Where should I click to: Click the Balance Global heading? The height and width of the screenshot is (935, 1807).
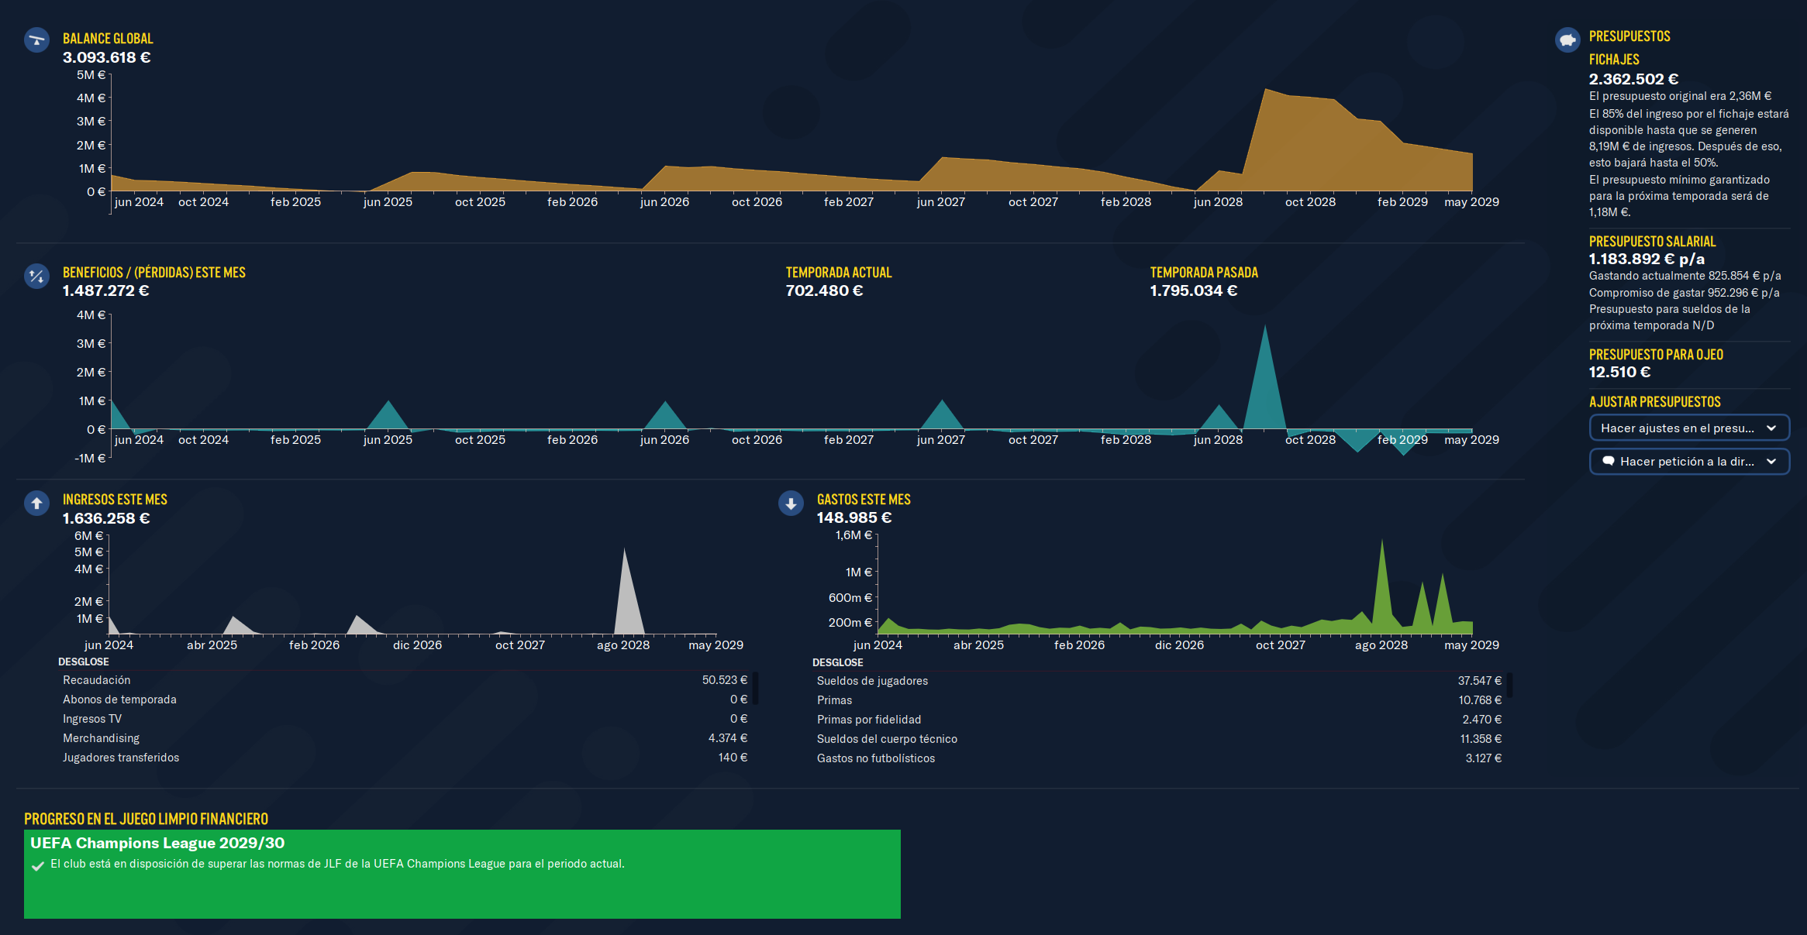[108, 39]
